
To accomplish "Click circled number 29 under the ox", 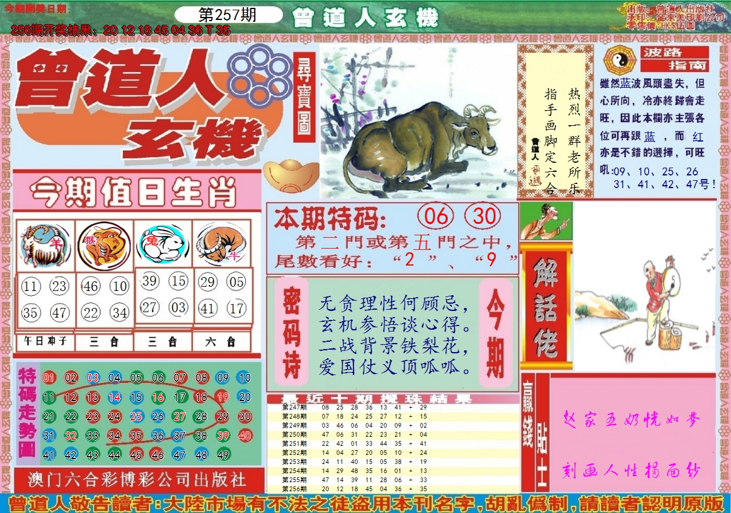I will click(x=208, y=282).
